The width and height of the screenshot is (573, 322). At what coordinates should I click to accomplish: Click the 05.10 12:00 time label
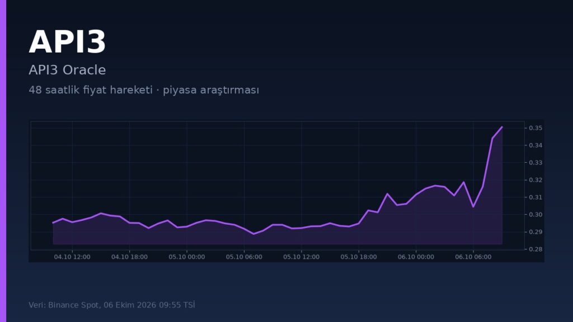click(301, 257)
